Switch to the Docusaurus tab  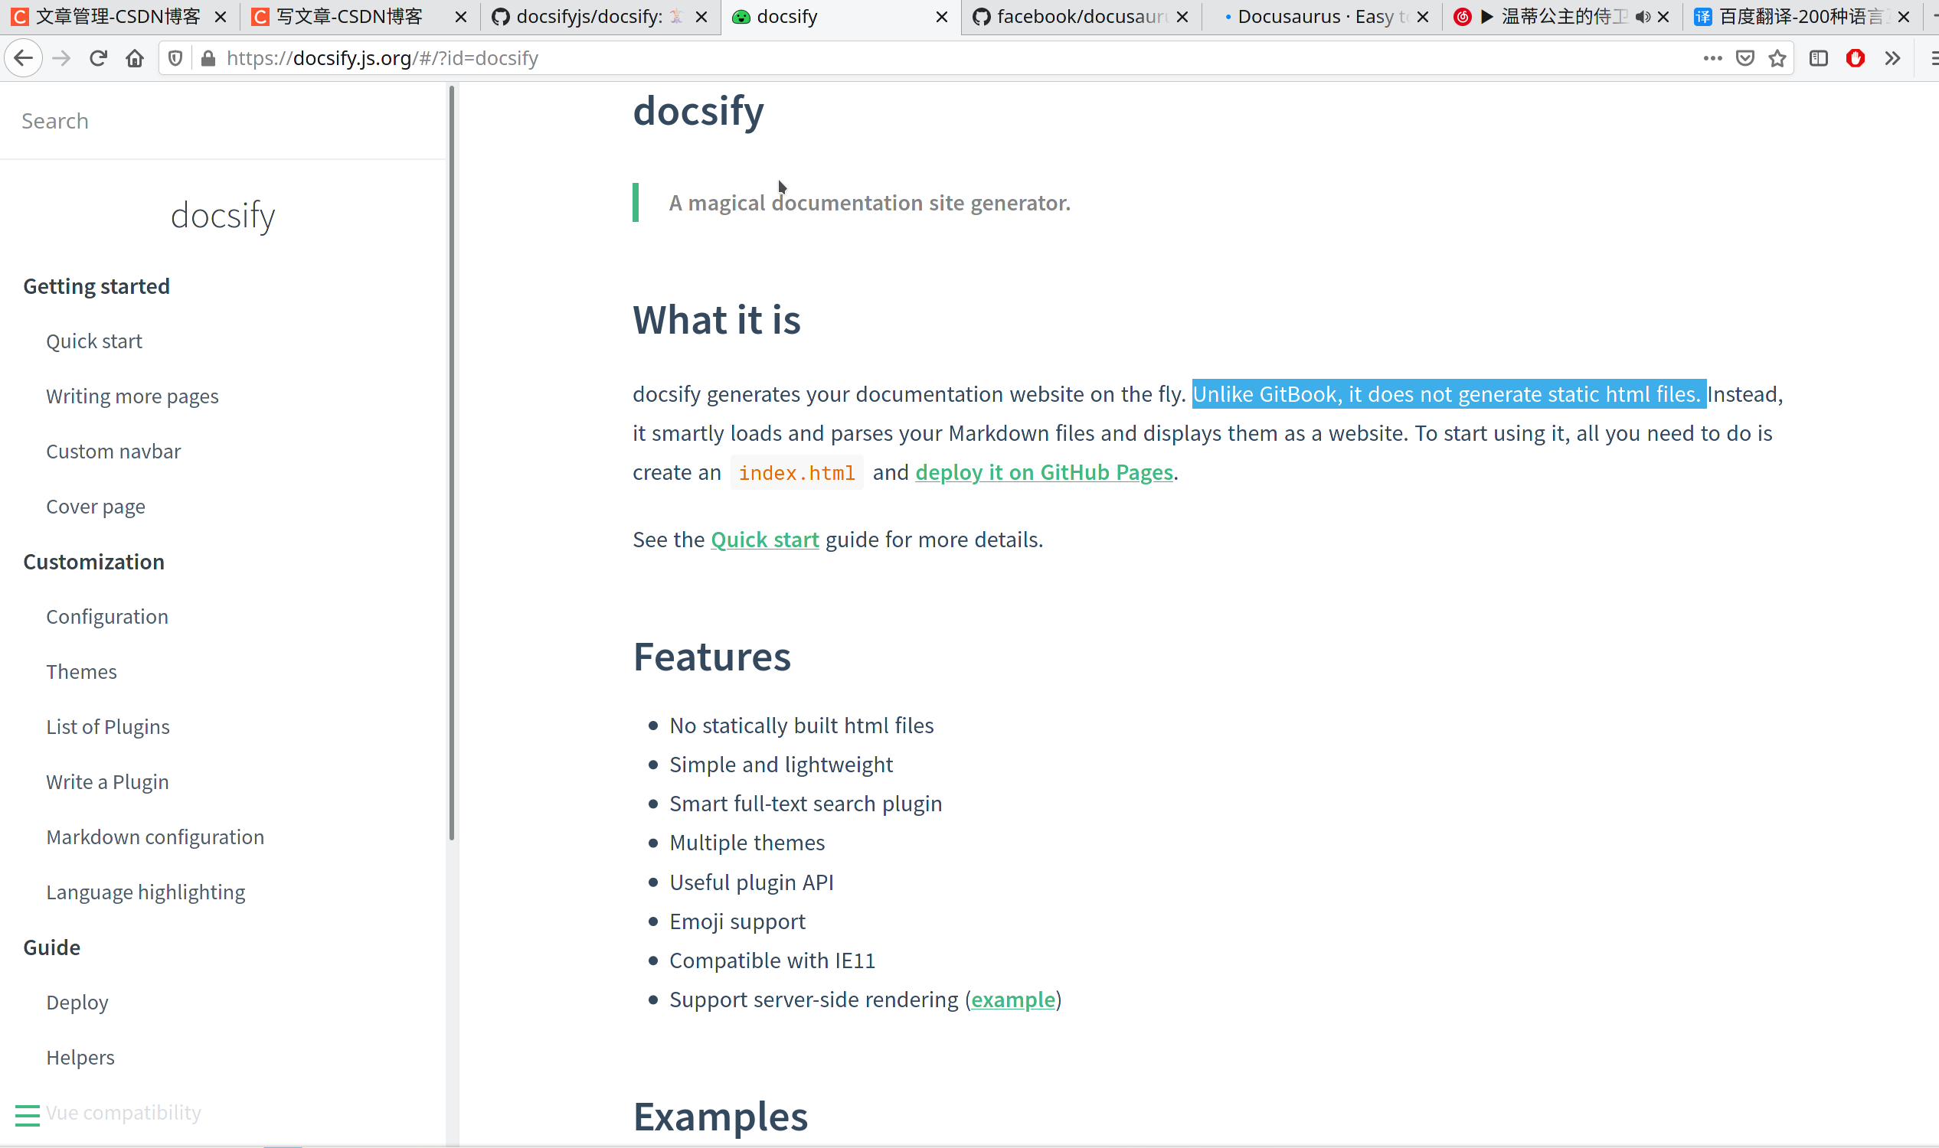point(1316,16)
